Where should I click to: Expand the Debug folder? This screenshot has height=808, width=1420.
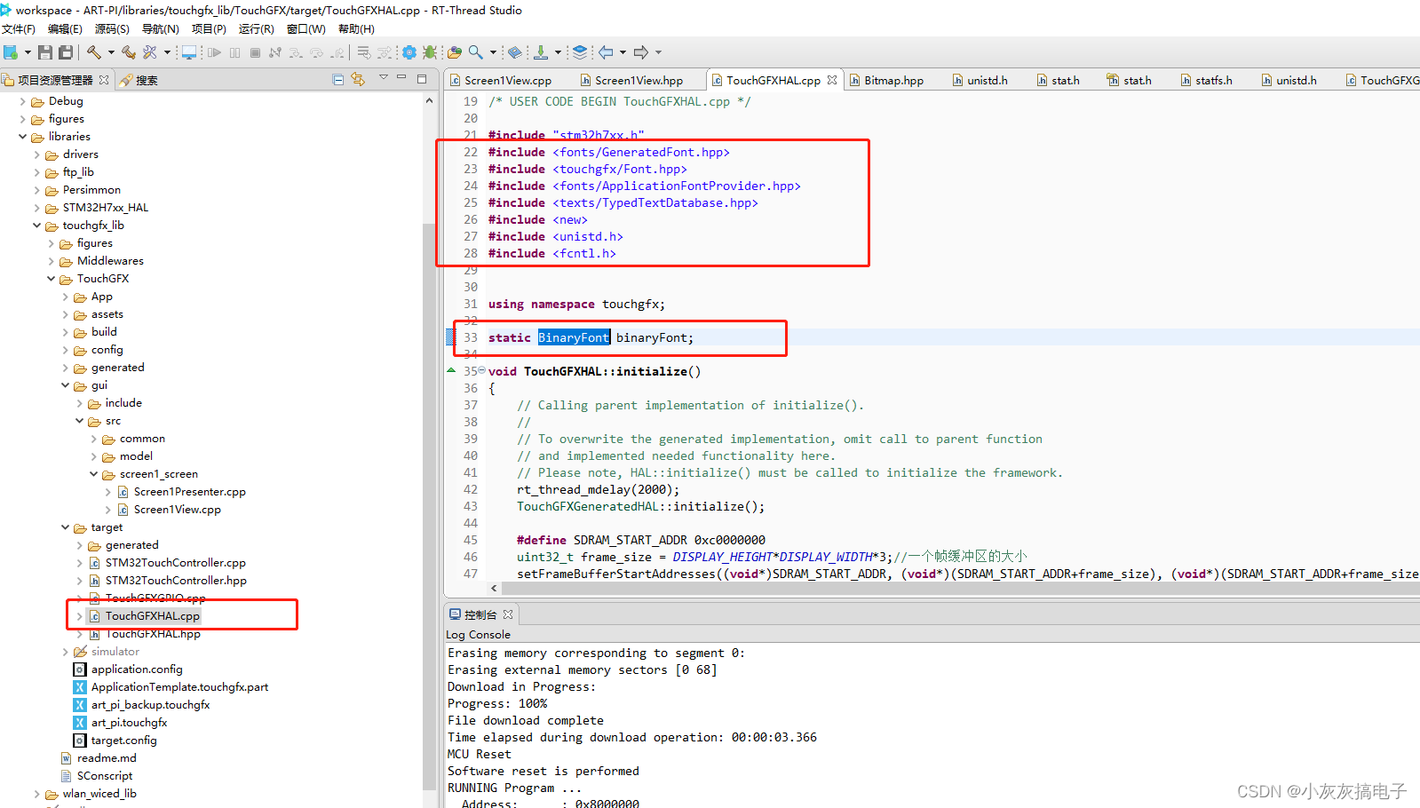click(x=23, y=101)
